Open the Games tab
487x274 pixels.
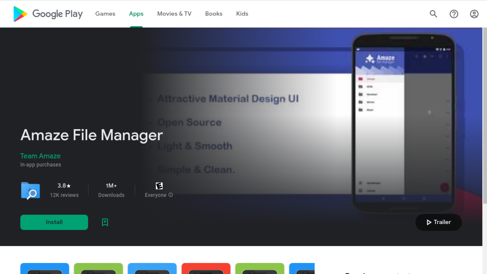105,14
